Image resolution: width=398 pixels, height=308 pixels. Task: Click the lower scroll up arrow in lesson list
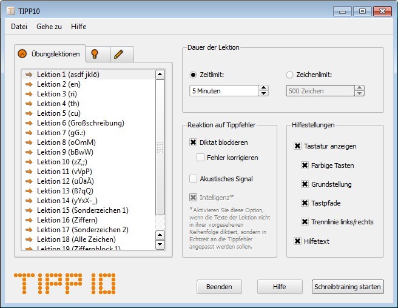tap(160, 235)
